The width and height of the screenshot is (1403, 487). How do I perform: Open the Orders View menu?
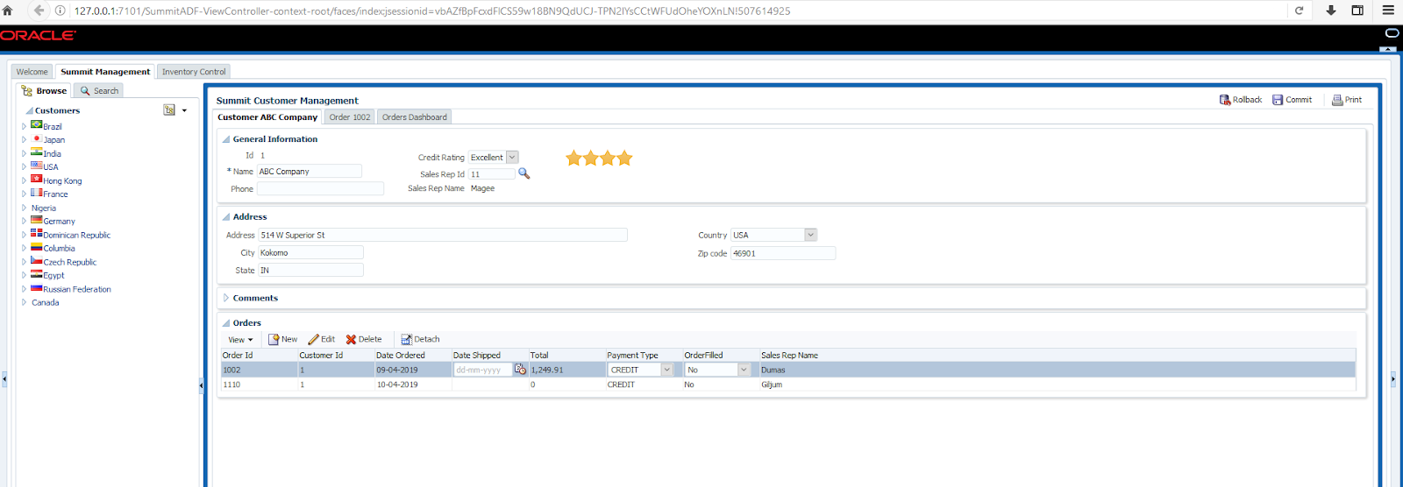240,340
